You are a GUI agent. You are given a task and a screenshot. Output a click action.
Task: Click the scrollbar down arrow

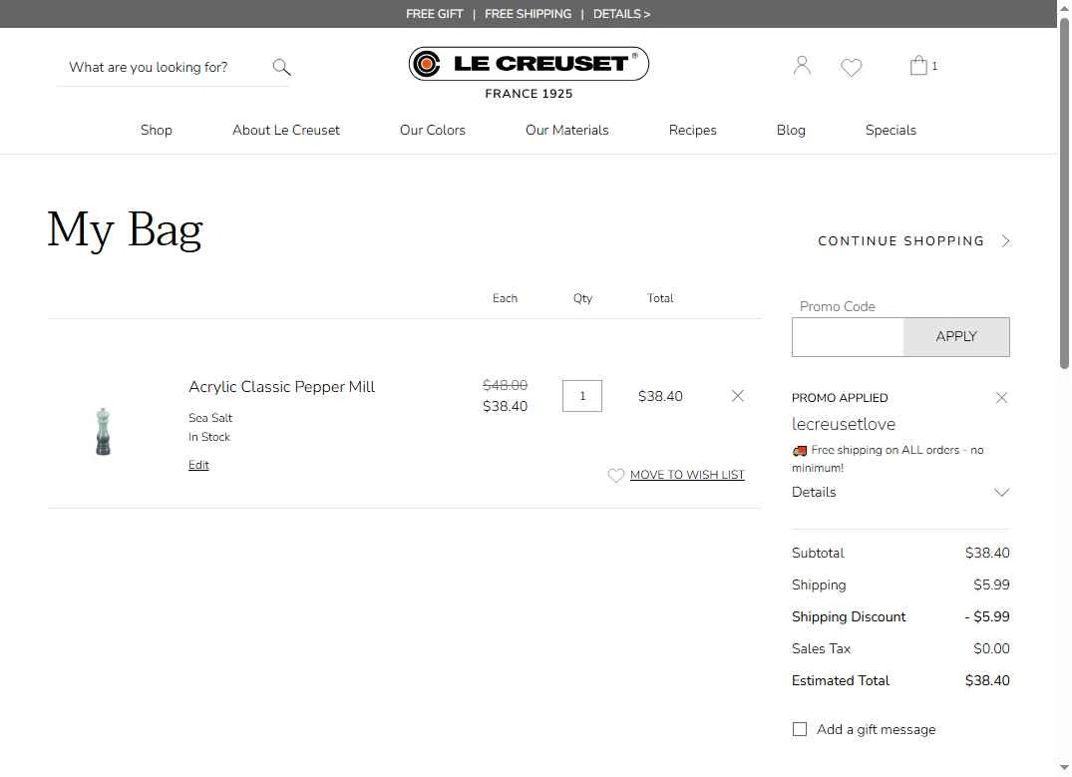click(1064, 767)
